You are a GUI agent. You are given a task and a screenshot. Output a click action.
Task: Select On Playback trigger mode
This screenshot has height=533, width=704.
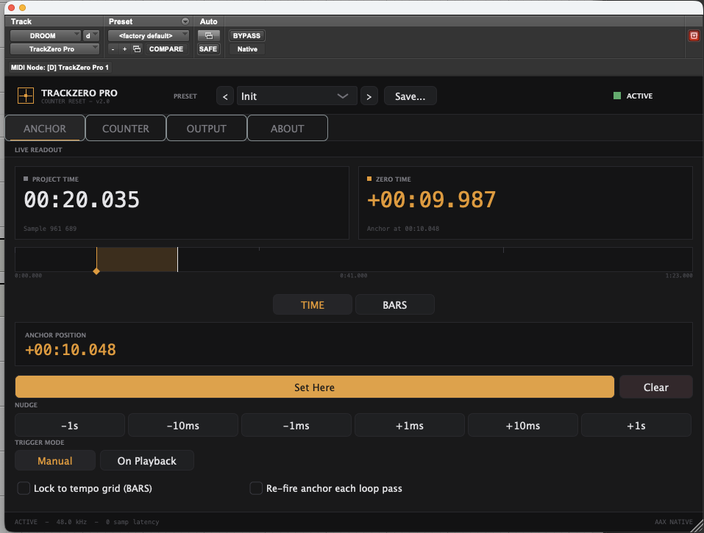pos(147,461)
